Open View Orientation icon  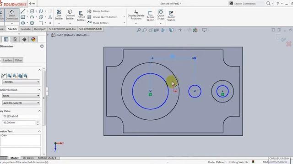pos(163,30)
